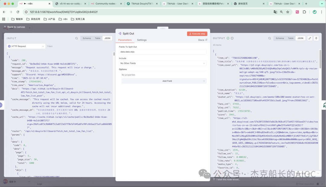
Task: Close the n8n browser tab
Action: [49, 4]
